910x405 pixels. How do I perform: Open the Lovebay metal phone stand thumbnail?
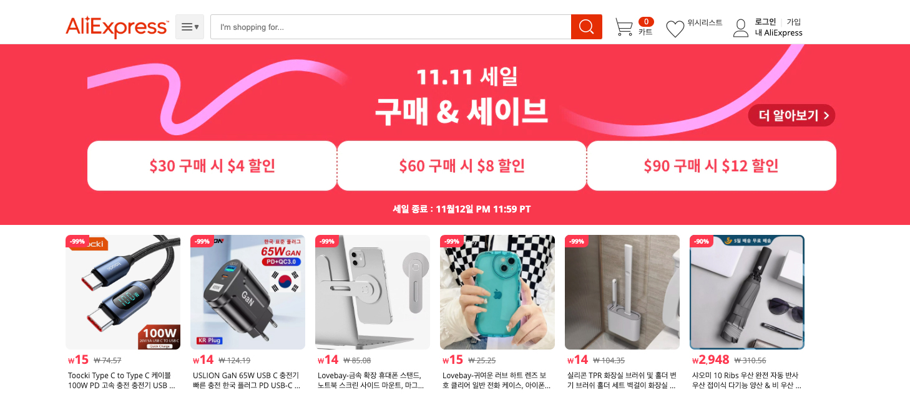click(x=373, y=292)
